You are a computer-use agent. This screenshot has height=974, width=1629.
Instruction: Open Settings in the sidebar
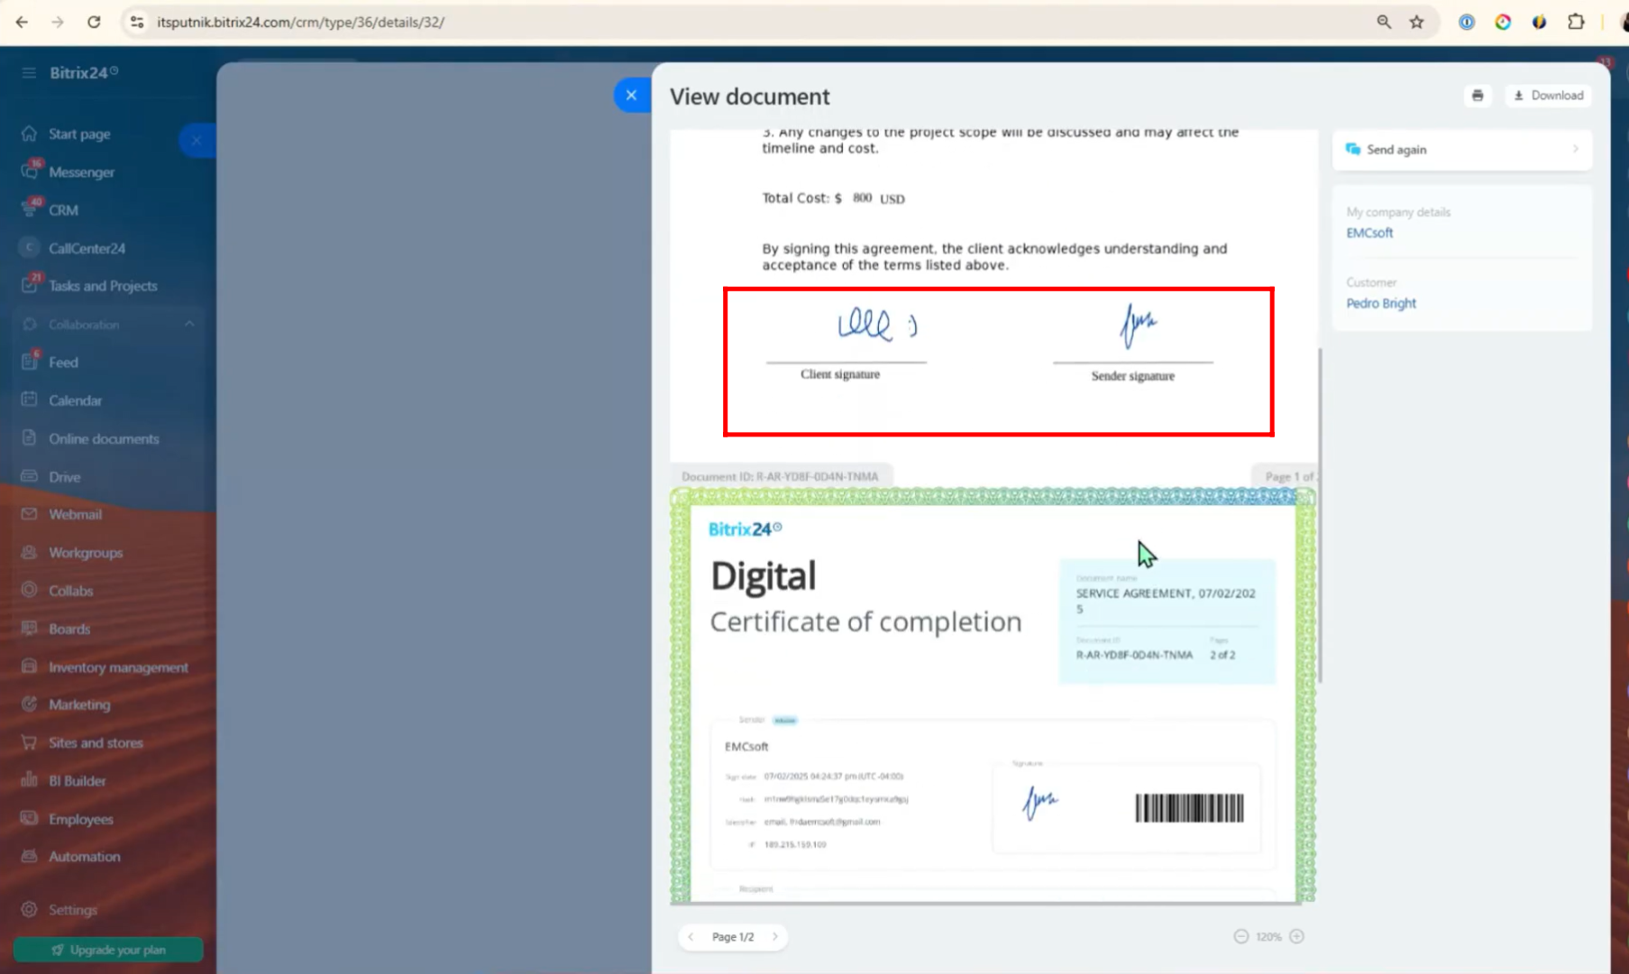(72, 910)
